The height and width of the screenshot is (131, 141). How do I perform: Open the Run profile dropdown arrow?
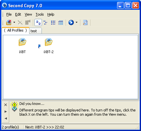tap(76, 22)
